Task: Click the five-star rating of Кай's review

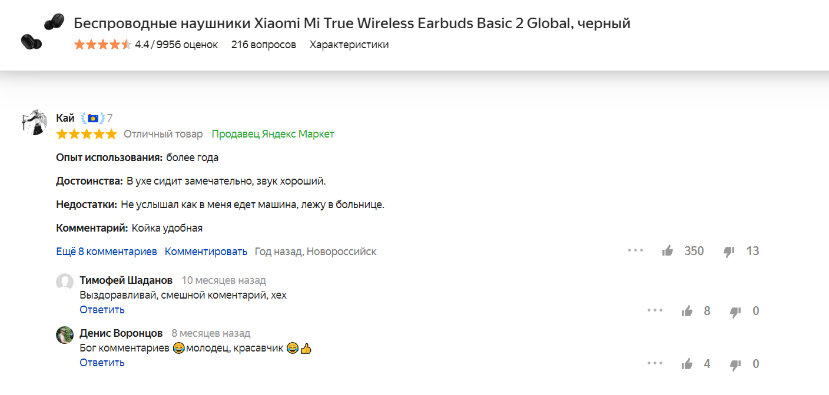Action: [x=87, y=134]
